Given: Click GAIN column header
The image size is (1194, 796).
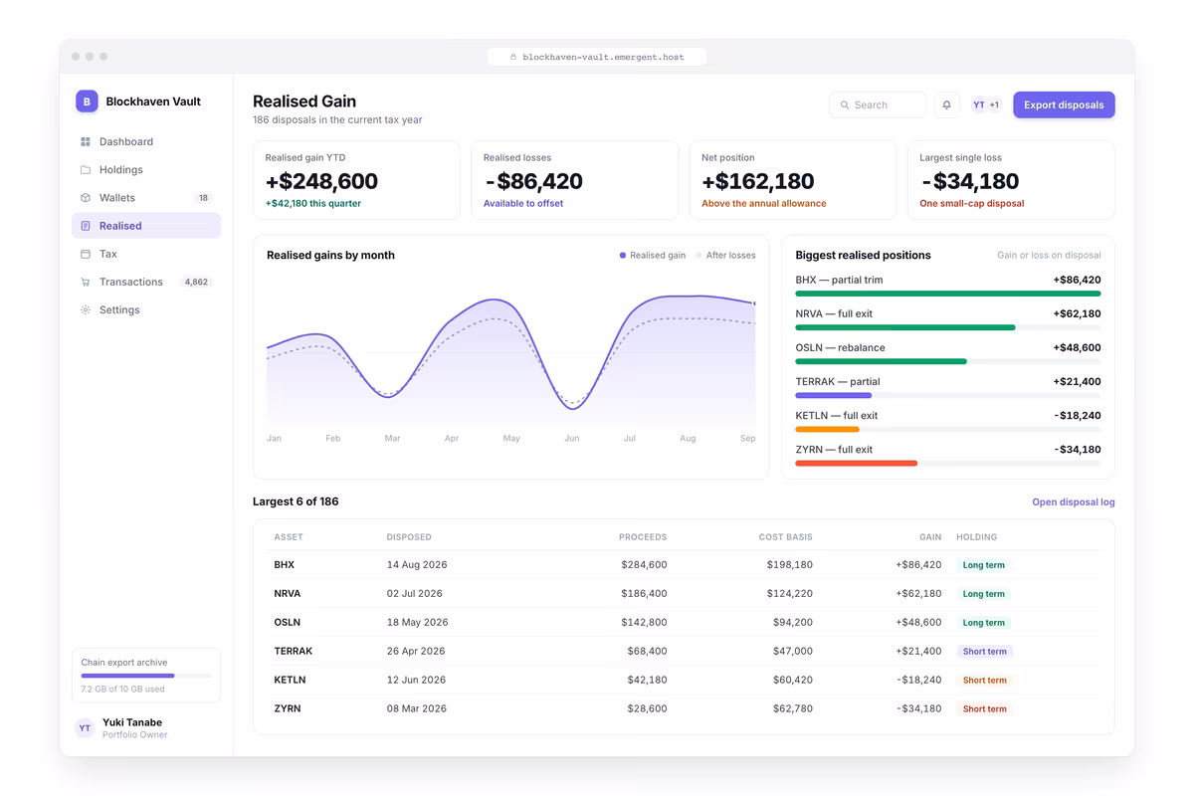Looking at the screenshot, I should (x=930, y=537).
